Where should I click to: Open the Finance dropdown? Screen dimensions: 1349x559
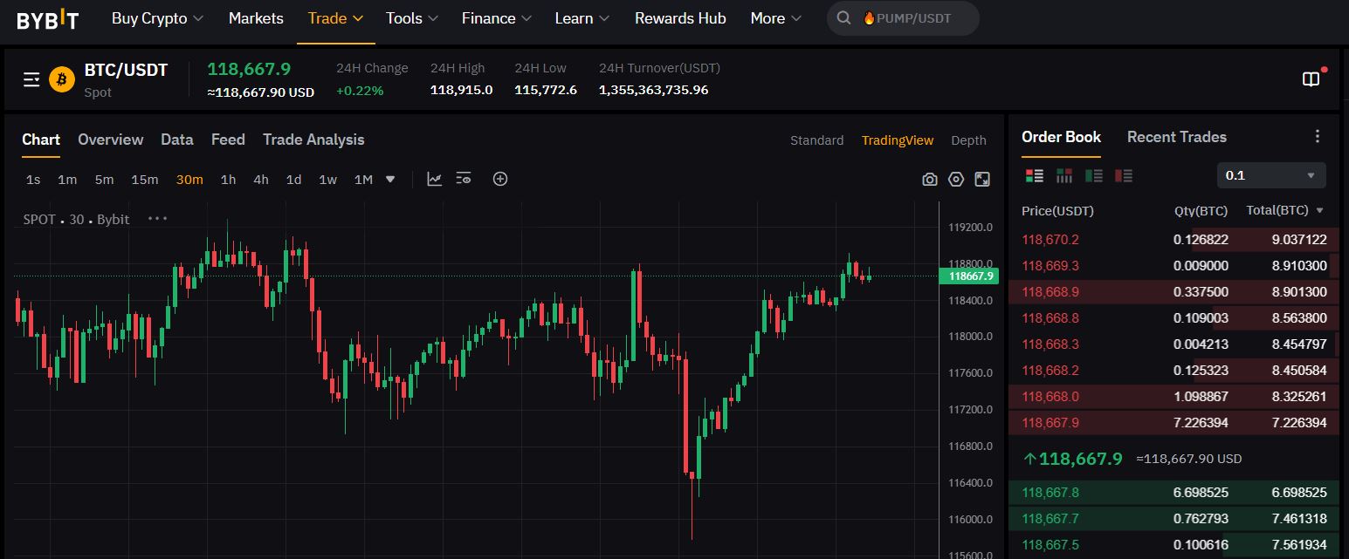497,18
